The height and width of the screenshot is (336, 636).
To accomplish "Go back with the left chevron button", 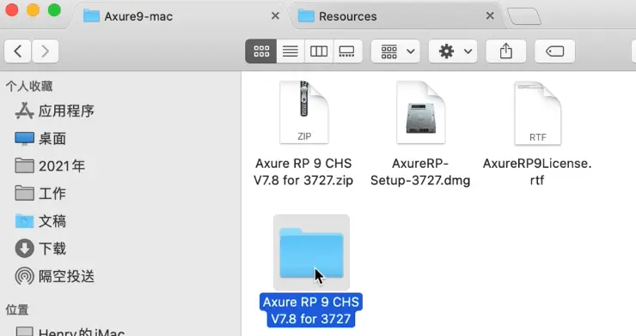I will 17,51.
